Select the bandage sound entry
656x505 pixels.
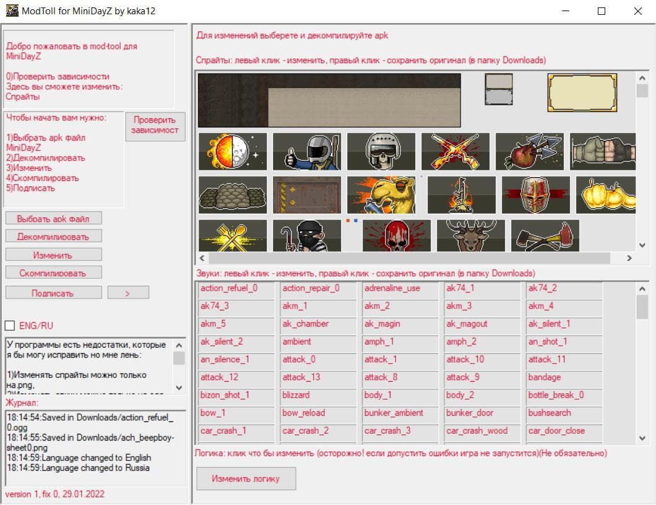click(564, 378)
